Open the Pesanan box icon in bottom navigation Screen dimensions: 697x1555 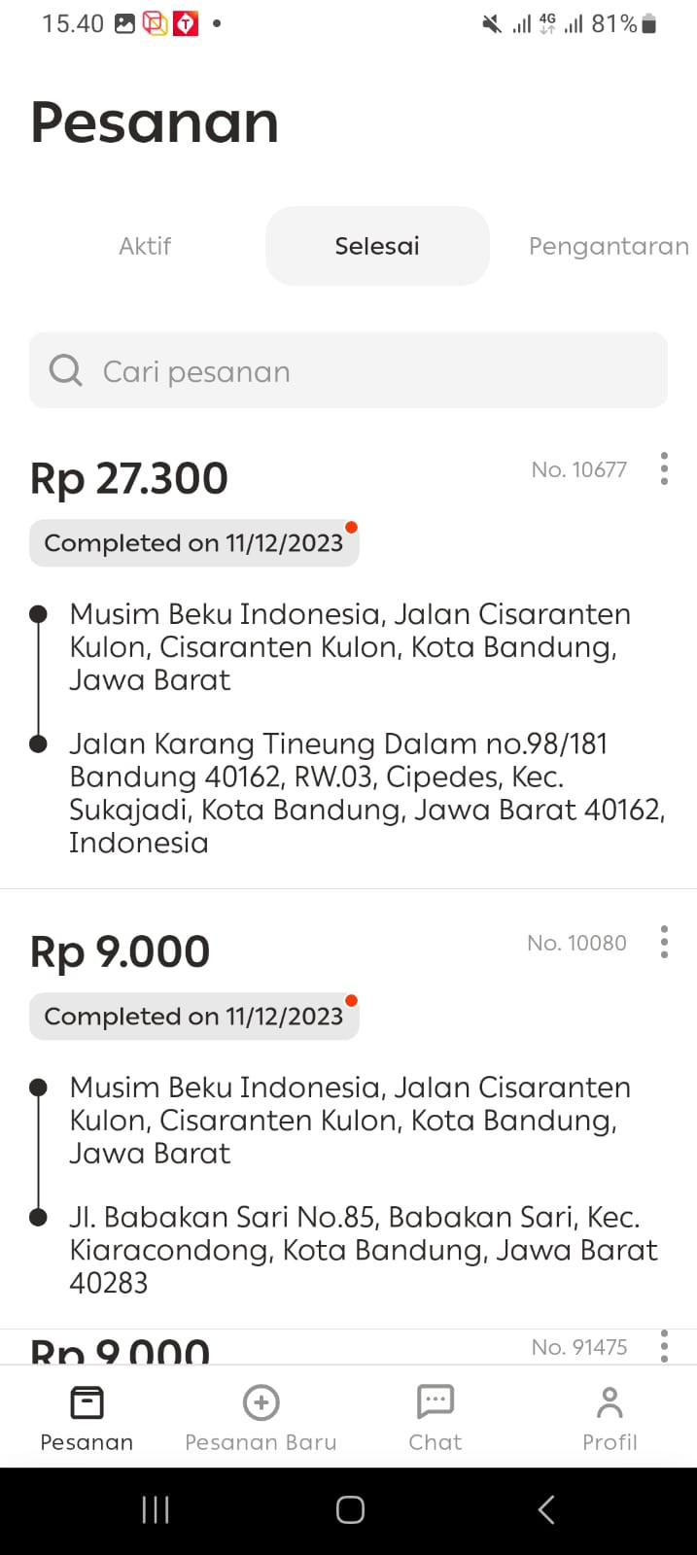click(x=87, y=1402)
